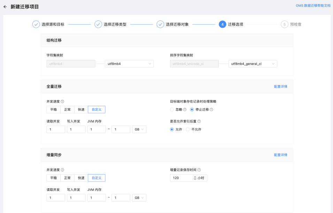Select 快速 speed in 全量迁移
333x213 pixels.
81,110
